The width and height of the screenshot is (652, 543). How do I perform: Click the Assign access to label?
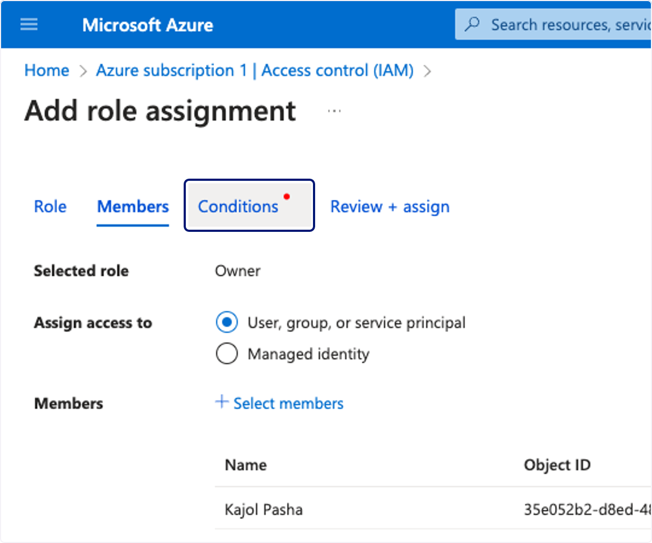93,323
